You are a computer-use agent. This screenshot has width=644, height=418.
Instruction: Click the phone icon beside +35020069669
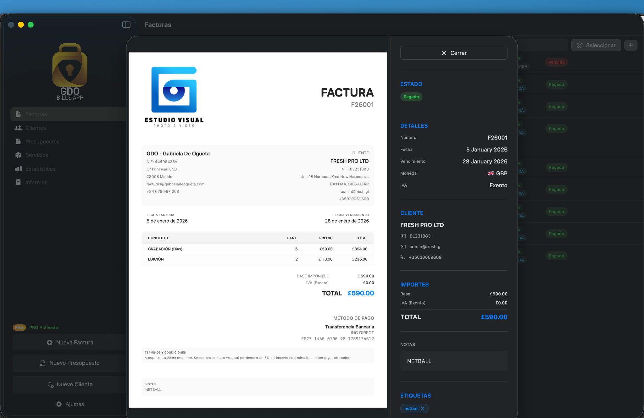403,257
